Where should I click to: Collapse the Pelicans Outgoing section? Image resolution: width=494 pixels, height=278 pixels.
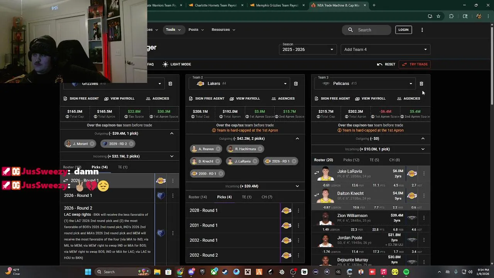(x=423, y=139)
